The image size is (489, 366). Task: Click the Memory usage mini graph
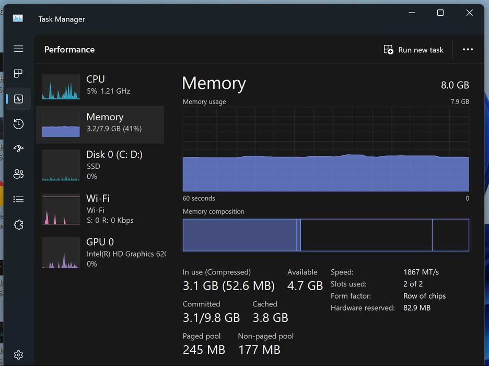point(61,124)
